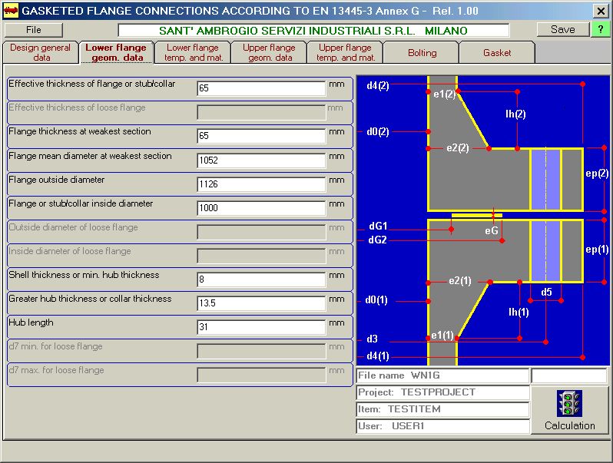Edit Flange outside diameter value 1126
The width and height of the screenshot is (613, 463).
[261, 184]
